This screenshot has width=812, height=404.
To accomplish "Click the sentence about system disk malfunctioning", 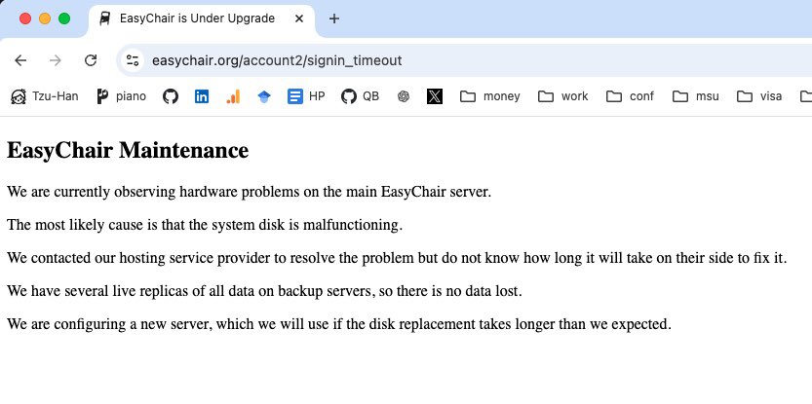I will (x=205, y=225).
